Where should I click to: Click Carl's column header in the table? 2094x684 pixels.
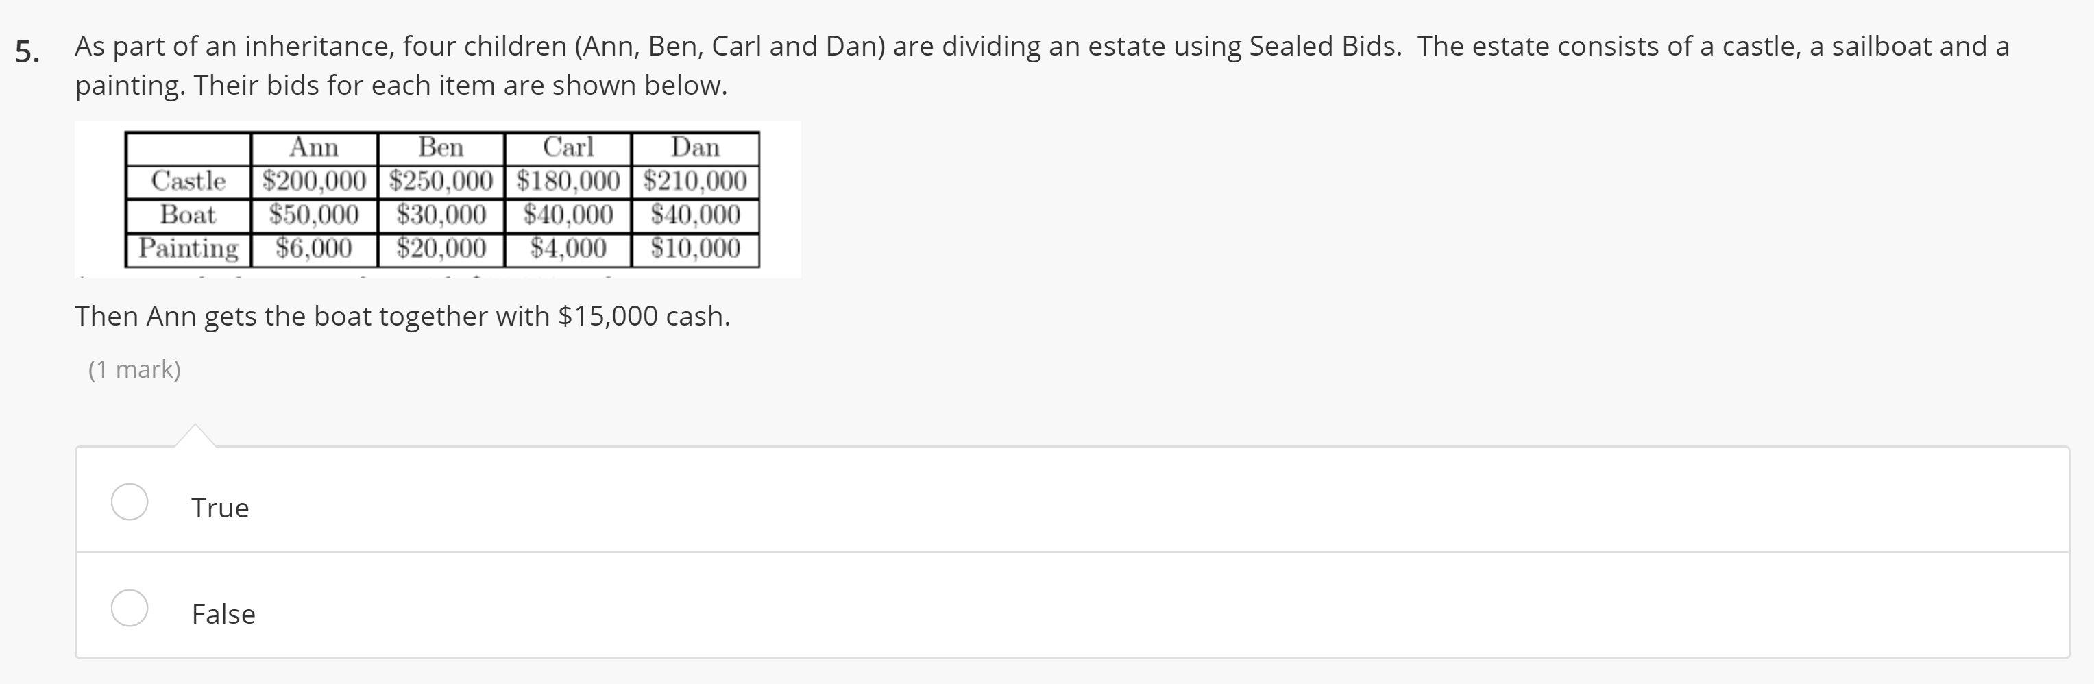(x=568, y=146)
